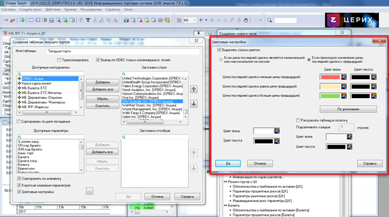
Task: Move selected row header up with arrow
Action: coord(194,89)
